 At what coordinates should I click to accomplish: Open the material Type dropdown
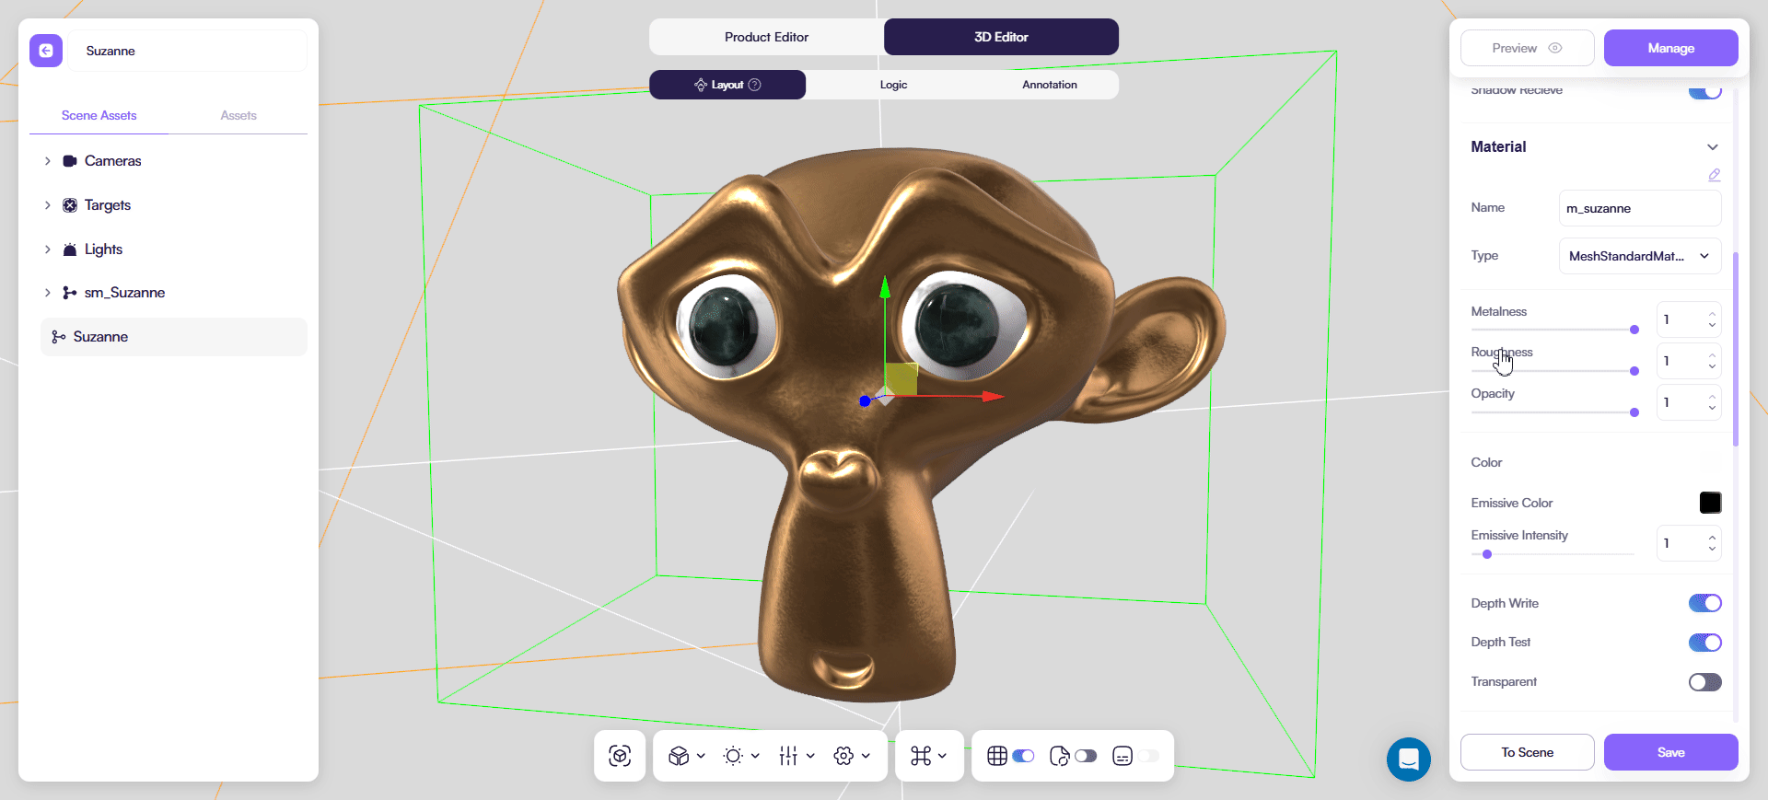(x=1639, y=256)
